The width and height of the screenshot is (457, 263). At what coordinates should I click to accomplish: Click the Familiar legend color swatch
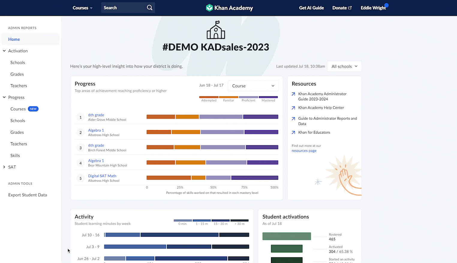coord(228,97)
